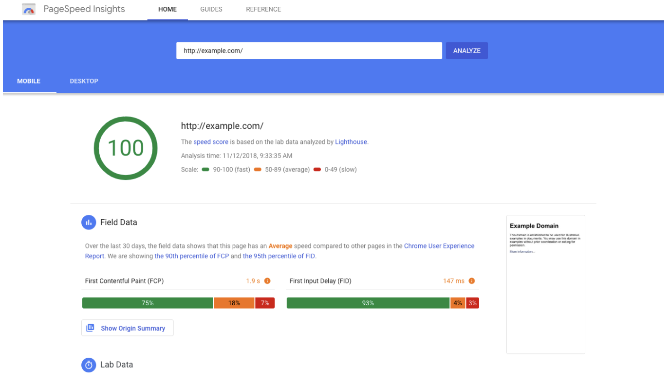The image size is (670, 385).
Task: Open the Reference menu item
Action: coord(263,9)
